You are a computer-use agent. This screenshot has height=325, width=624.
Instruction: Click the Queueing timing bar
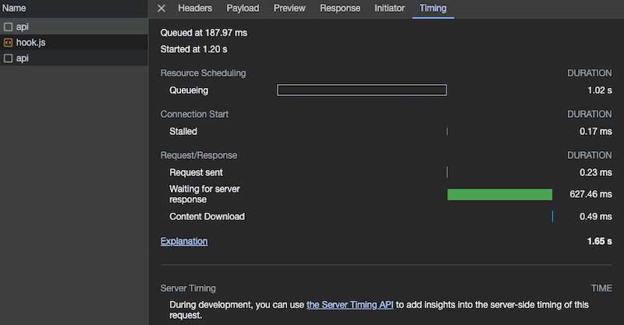[362, 90]
